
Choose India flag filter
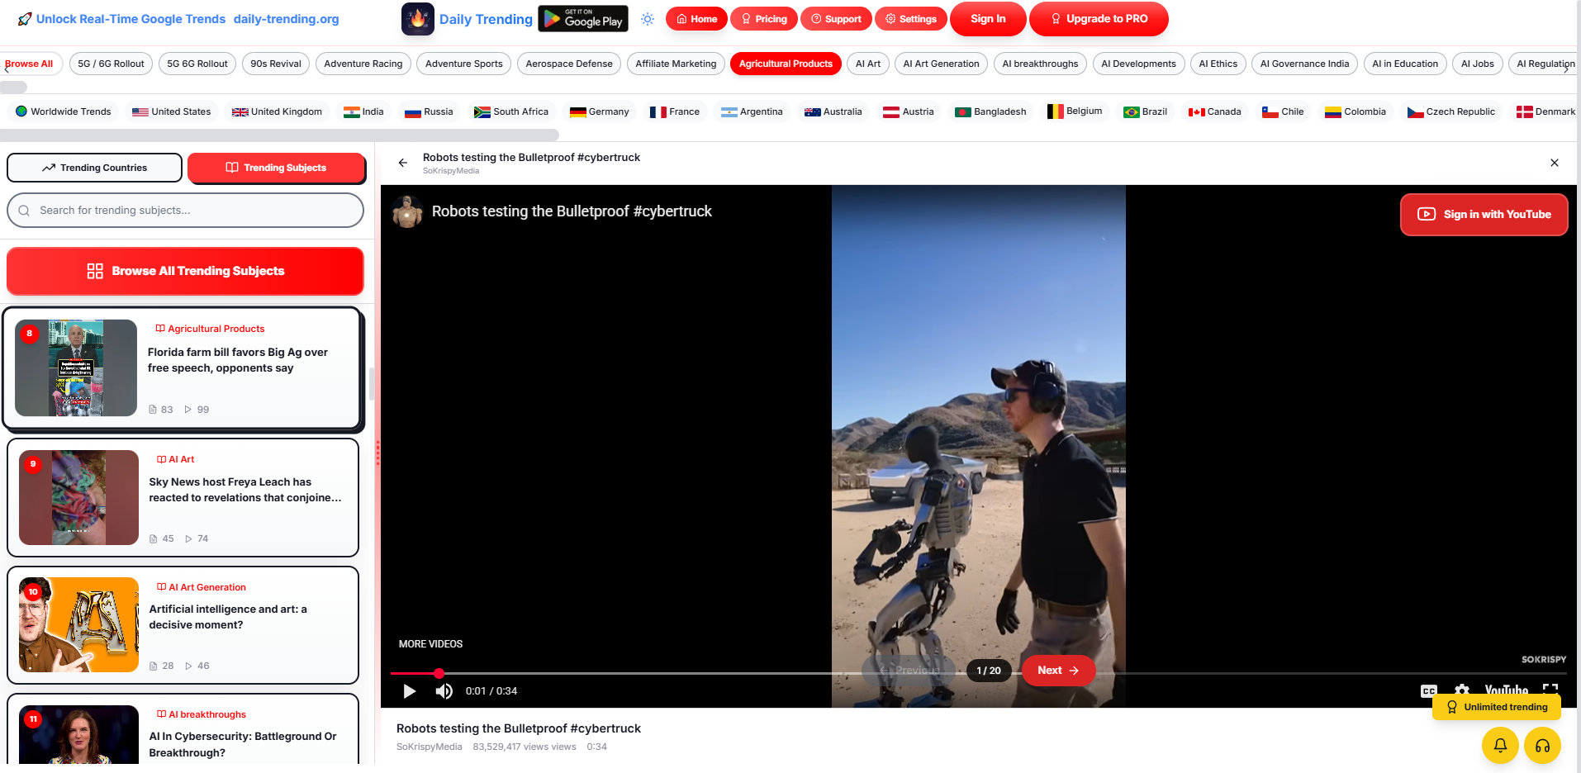point(363,111)
